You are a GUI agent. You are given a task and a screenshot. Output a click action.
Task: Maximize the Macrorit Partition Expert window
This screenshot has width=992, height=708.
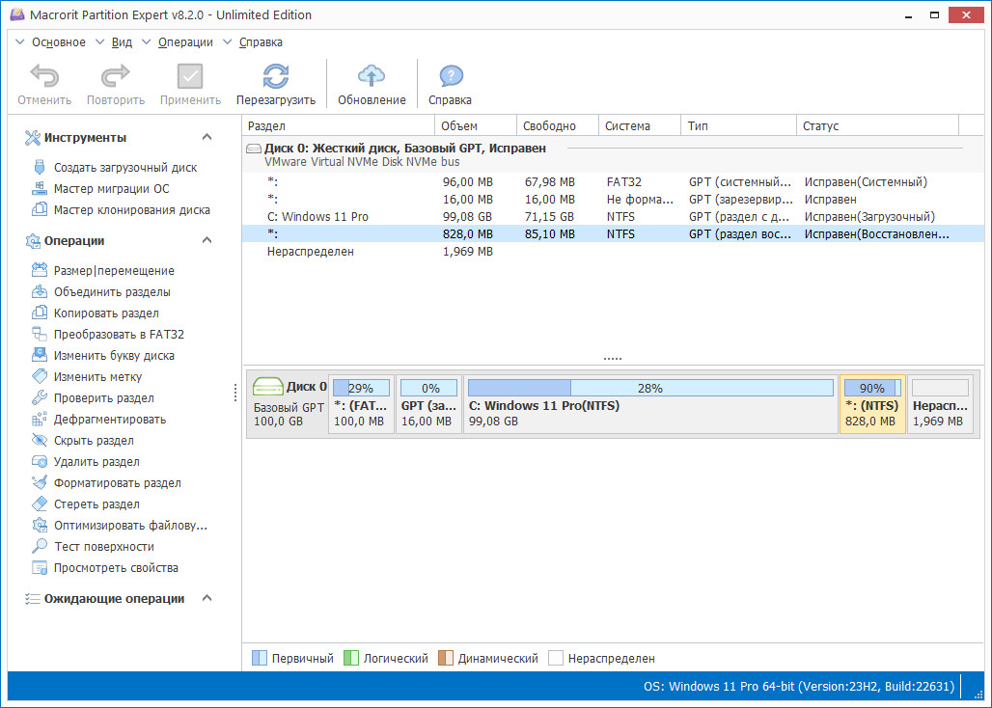coord(934,14)
